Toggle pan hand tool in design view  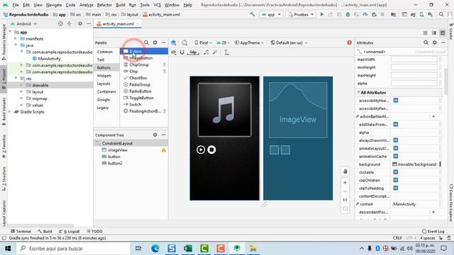click(345, 171)
